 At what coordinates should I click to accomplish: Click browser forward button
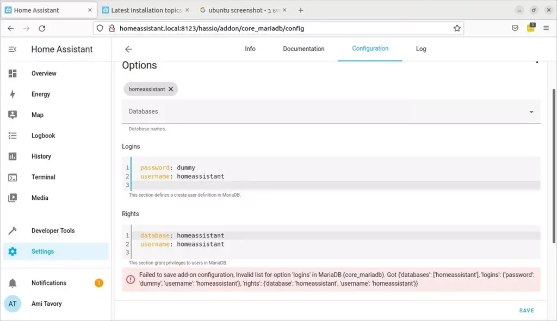pos(26,28)
